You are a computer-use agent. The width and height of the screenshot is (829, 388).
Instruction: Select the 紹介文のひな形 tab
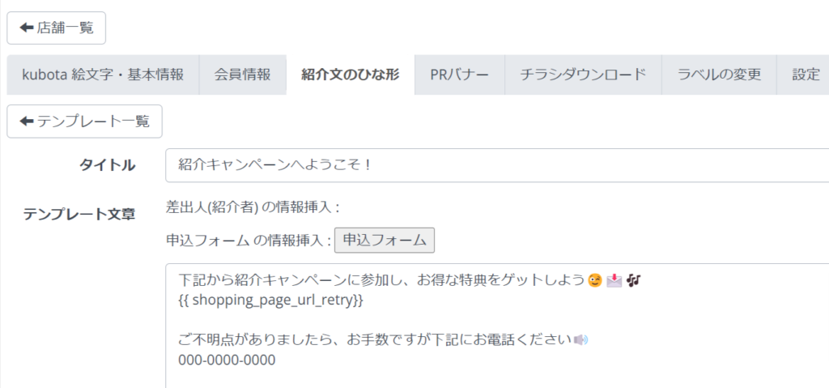[x=350, y=75]
